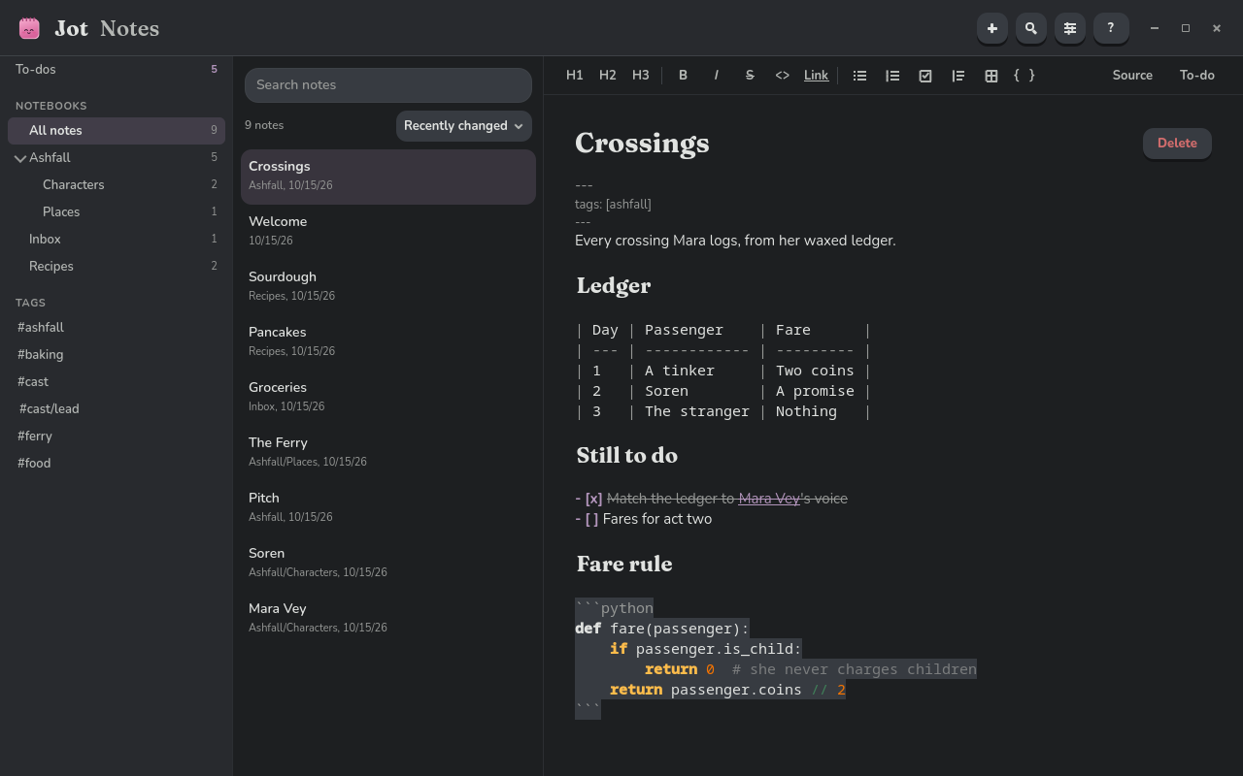Open the Places notebook
Screen dimensions: 1243x776
click(117, 212)
